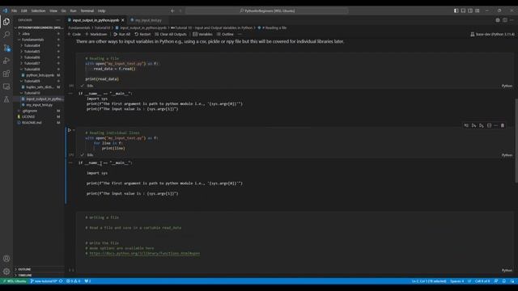Close the input_output_in_python.ipynb tab
The image size is (518, 291).
pyautogui.click(x=123, y=20)
